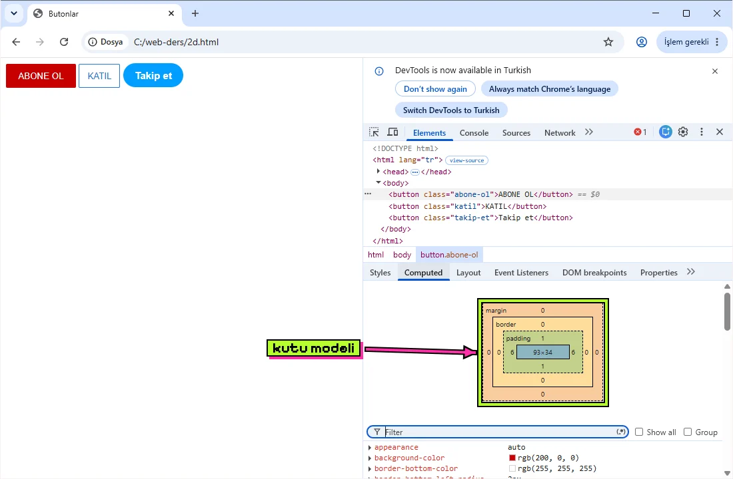This screenshot has height=479, width=733.
Task: Close the Butonlar tab
Action: tap(171, 13)
